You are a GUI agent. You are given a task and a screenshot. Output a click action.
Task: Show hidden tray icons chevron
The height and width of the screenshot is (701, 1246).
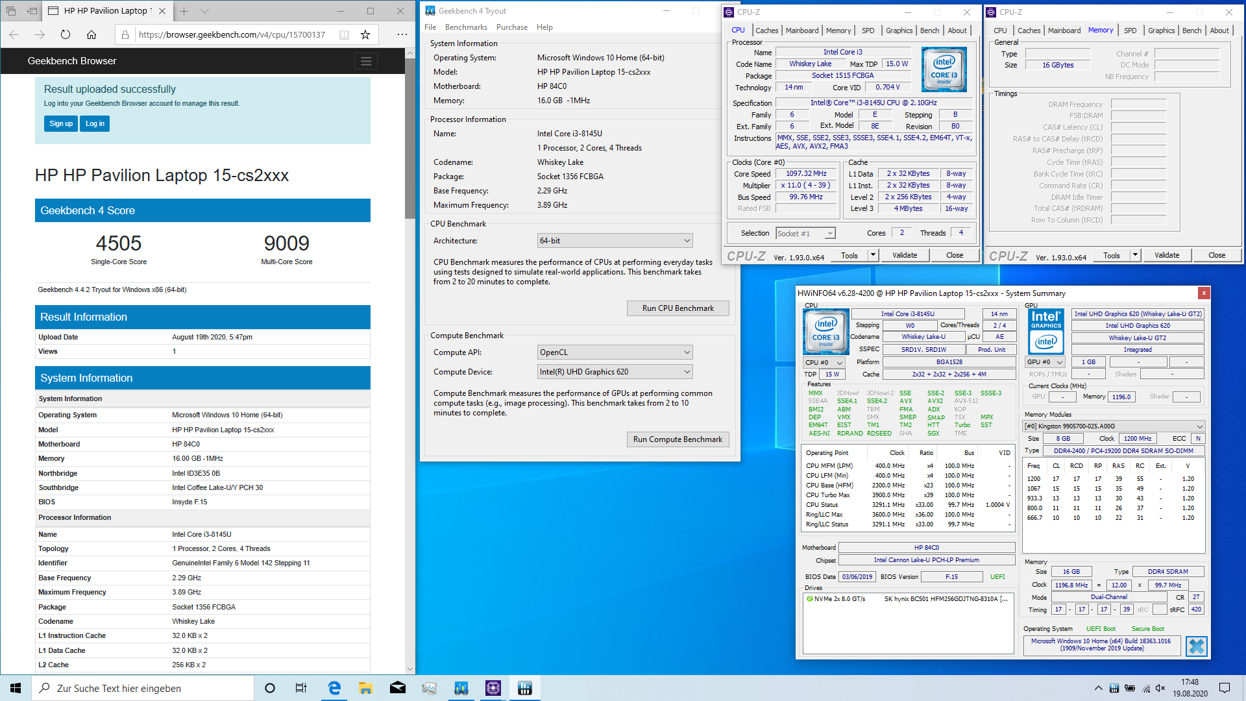tap(1098, 688)
